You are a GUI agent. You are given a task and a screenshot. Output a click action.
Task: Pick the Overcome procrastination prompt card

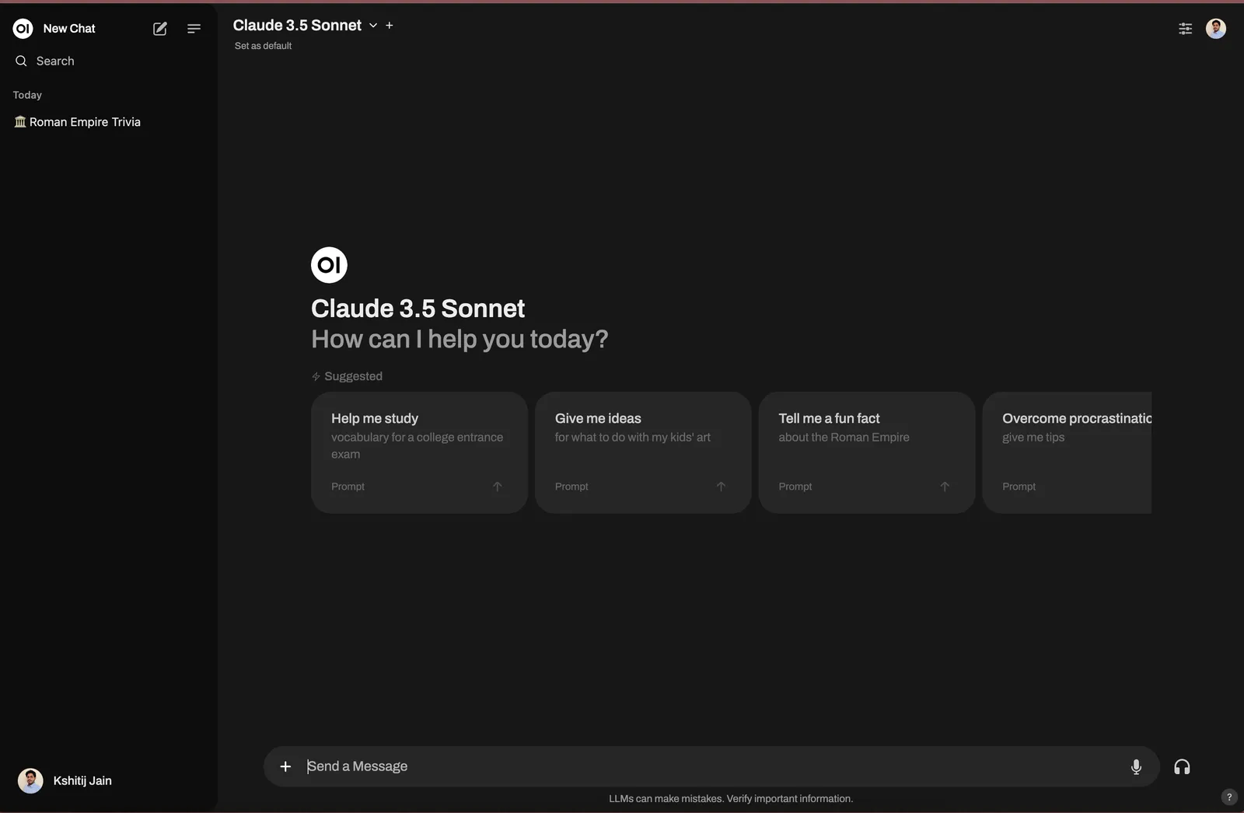[1067, 452]
